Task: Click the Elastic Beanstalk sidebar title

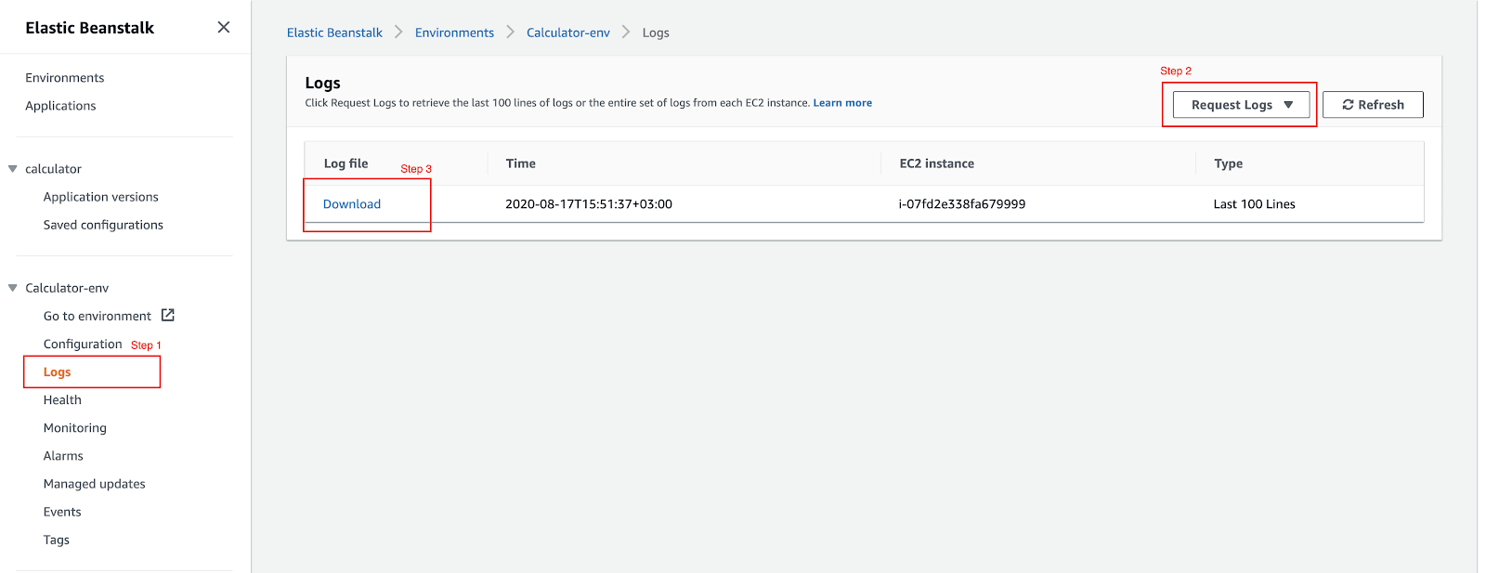Action: coord(90,28)
